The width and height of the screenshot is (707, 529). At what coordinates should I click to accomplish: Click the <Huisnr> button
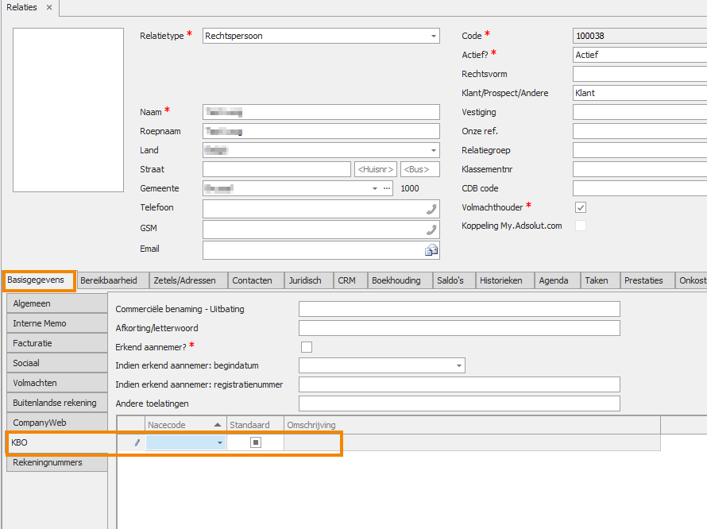pyautogui.click(x=376, y=169)
